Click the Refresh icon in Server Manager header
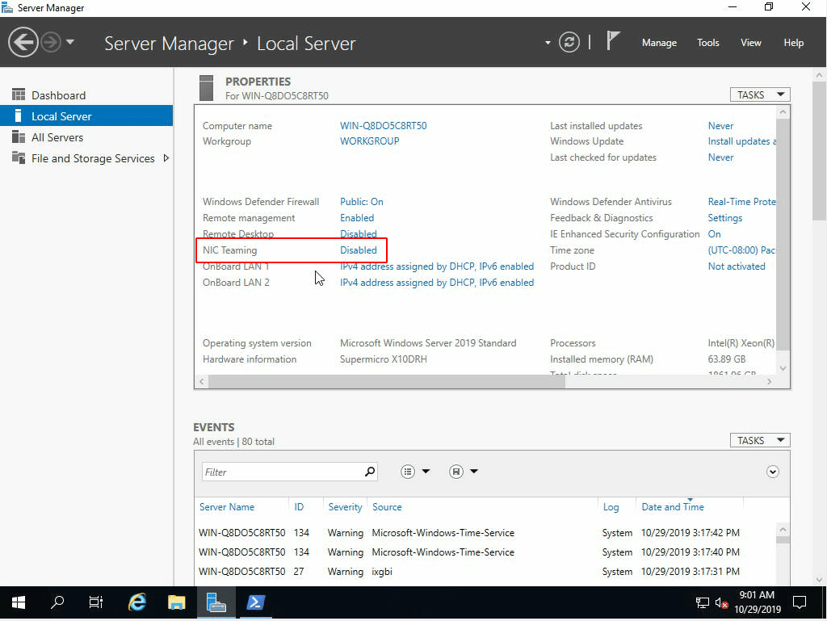827x621 pixels. click(569, 42)
